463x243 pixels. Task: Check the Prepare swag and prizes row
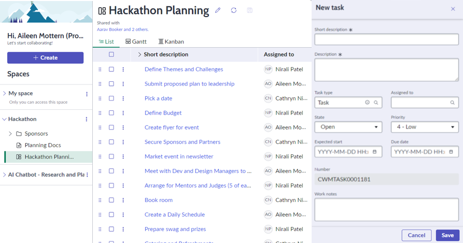pos(111,229)
